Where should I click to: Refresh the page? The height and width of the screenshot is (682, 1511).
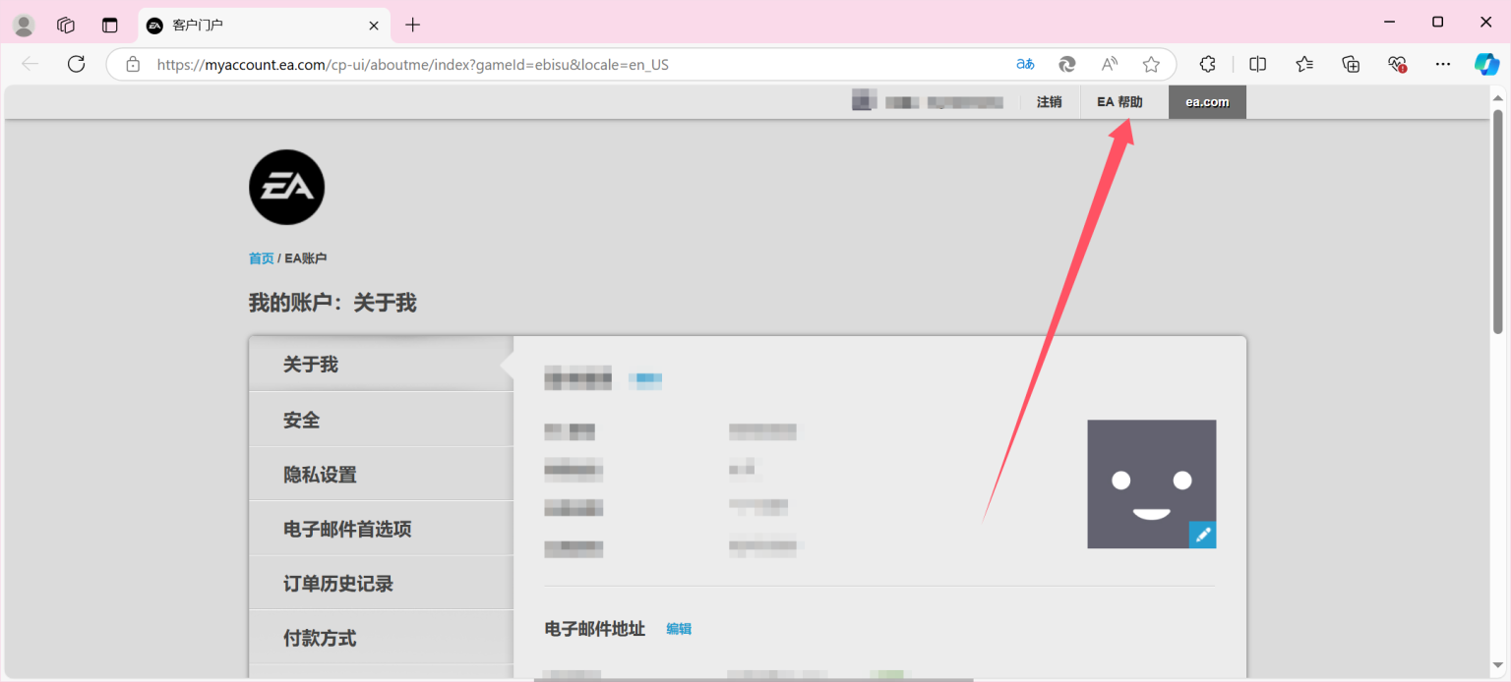pyautogui.click(x=76, y=64)
